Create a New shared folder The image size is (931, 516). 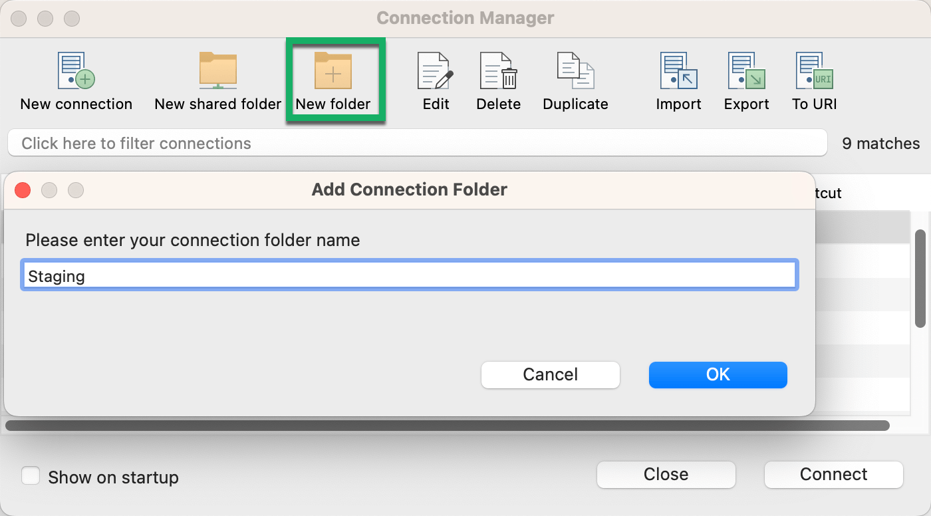pos(217,72)
